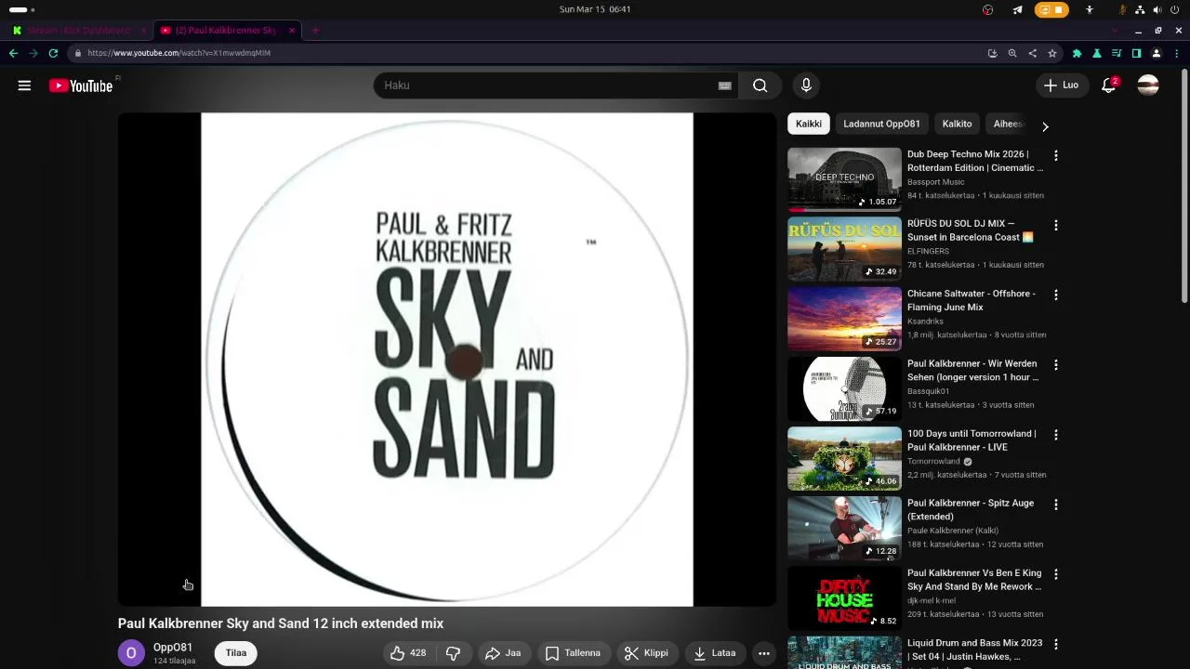The width and height of the screenshot is (1190, 669).
Task: Open options menu for Spitz Auge video
Action: (1056, 505)
